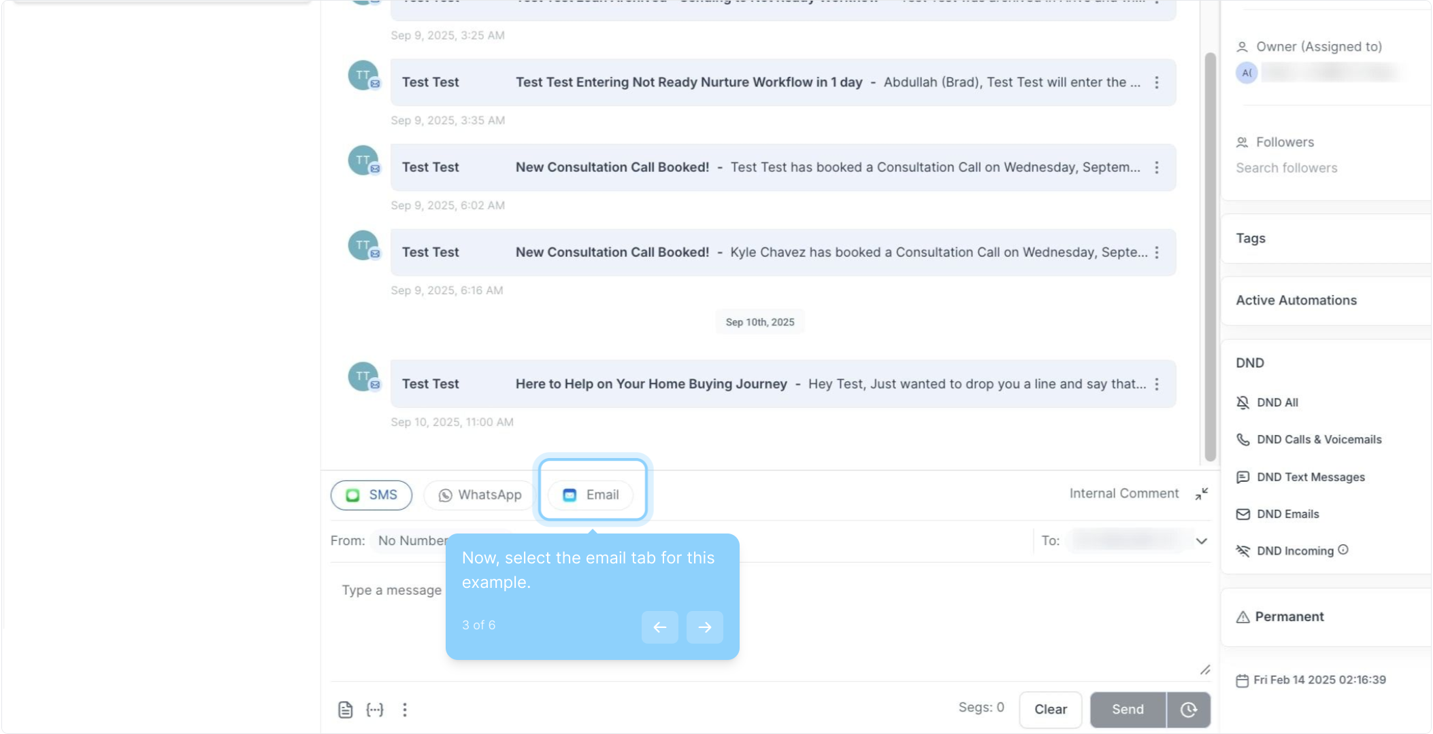Collapse the message composer with shrink icon
The height and width of the screenshot is (734, 1433).
tap(1202, 494)
